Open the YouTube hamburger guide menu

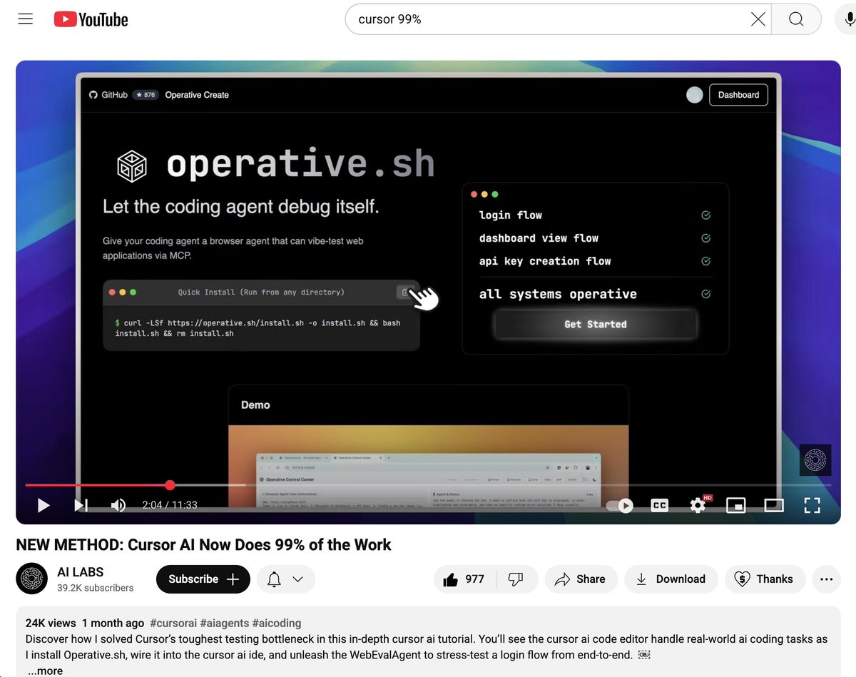pyautogui.click(x=26, y=19)
